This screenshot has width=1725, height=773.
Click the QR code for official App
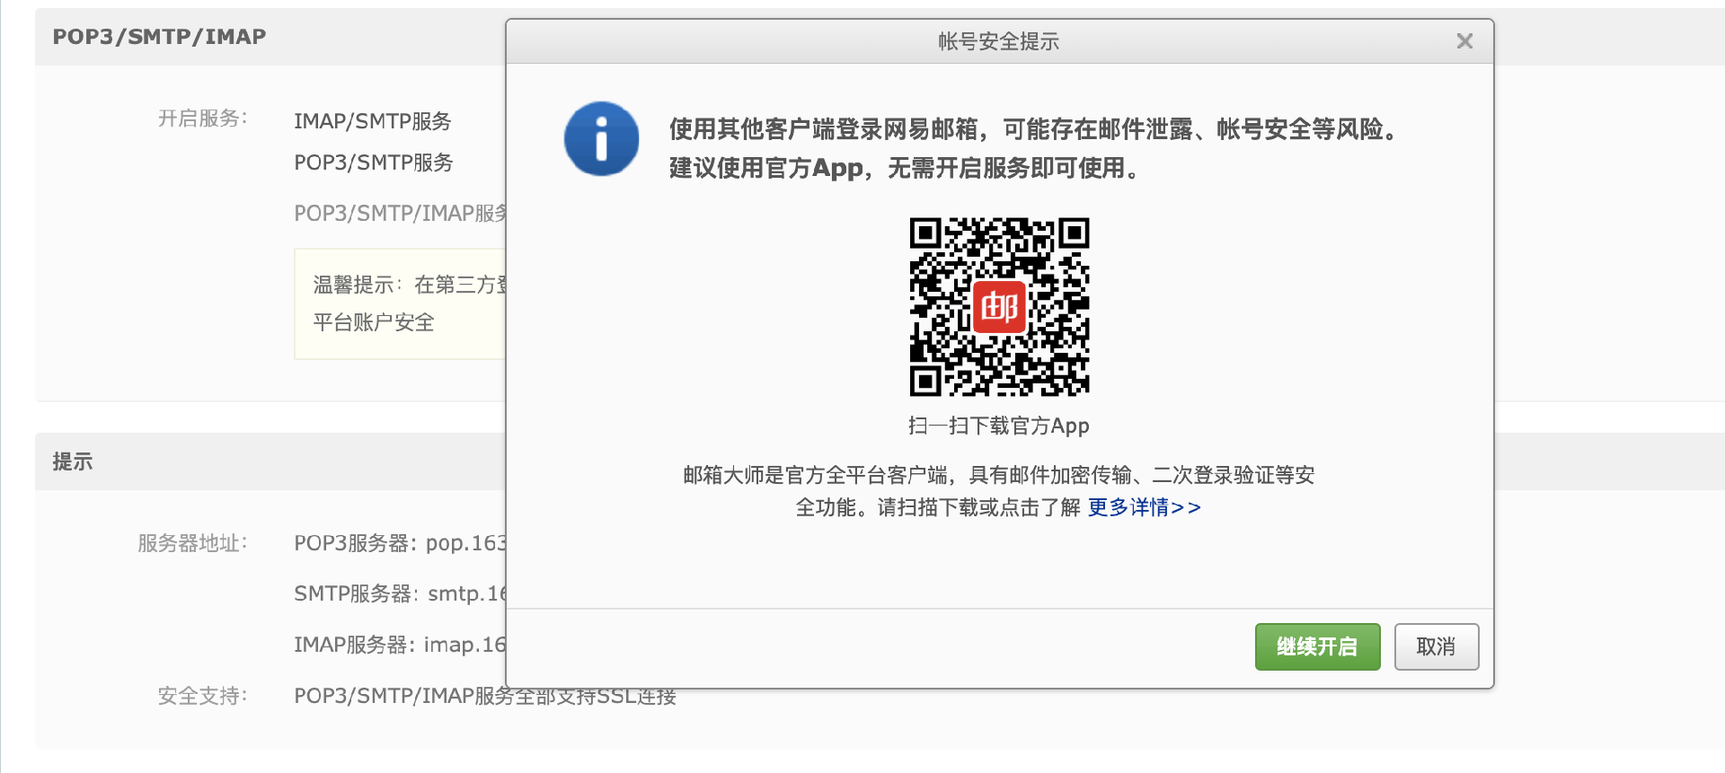(999, 306)
